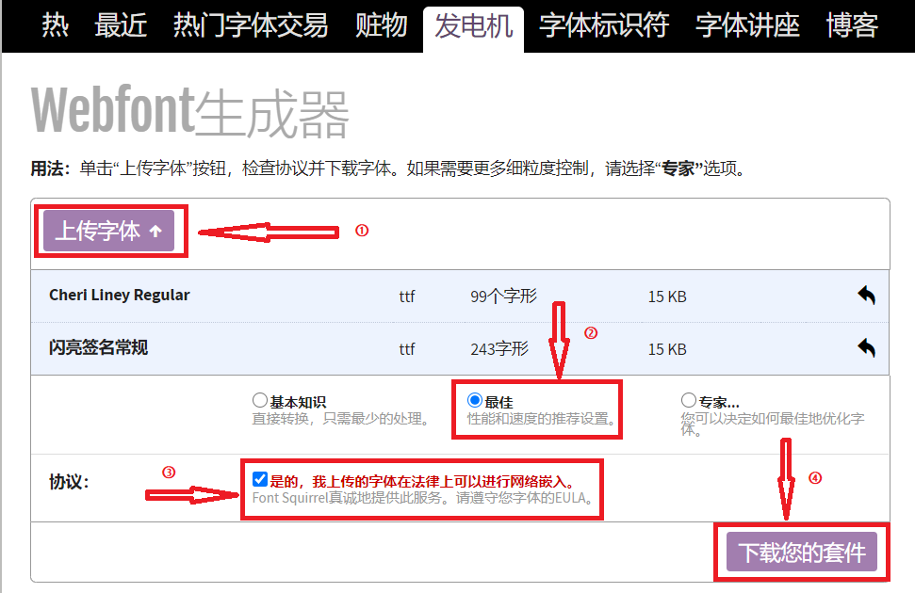Open the 赃物 navigation tab
The height and width of the screenshot is (593, 915).
pos(381,25)
